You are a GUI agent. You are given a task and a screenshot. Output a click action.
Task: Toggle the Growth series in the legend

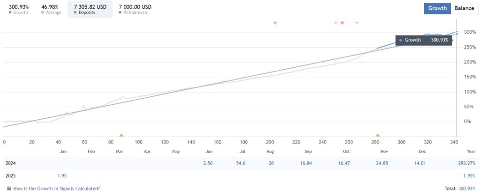point(18,9)
